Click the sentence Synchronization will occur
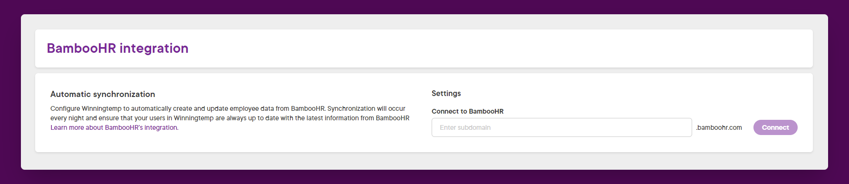Image resolution: width=849 pixels, height=184 pixels. click(x=367, y=108)
